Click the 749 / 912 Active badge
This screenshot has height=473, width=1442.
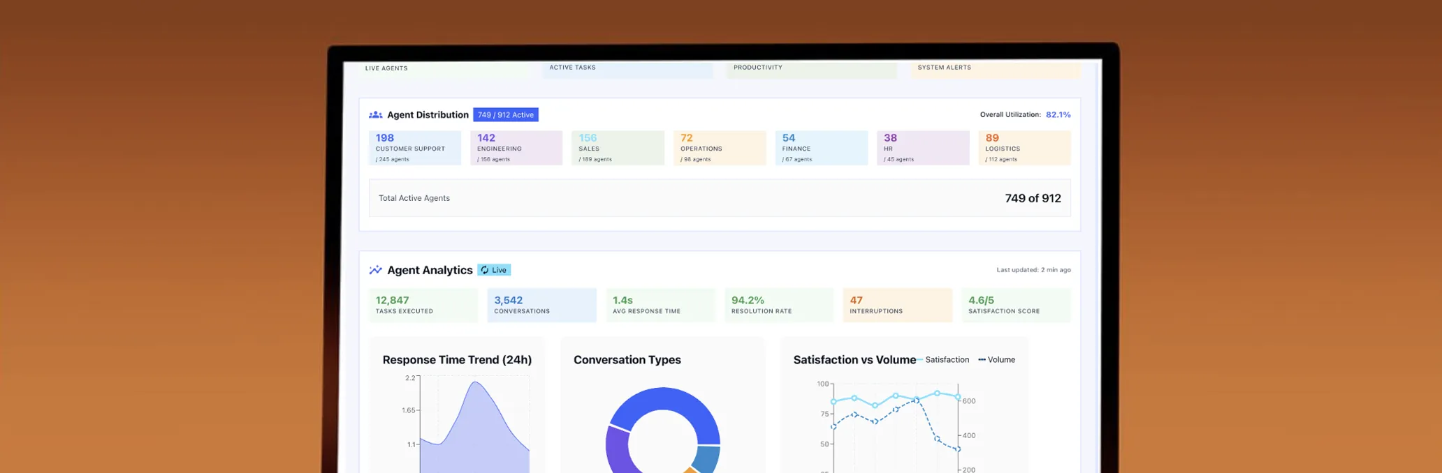point(506,115)
